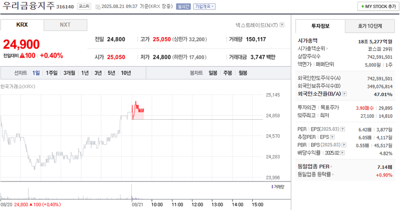Click the calendar icon before the 2025.08.21 timestamp
401x210 pixels.
tap(98, 7)
